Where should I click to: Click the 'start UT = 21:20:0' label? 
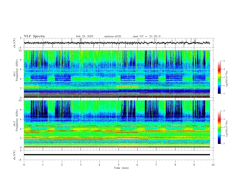[146, 36]
